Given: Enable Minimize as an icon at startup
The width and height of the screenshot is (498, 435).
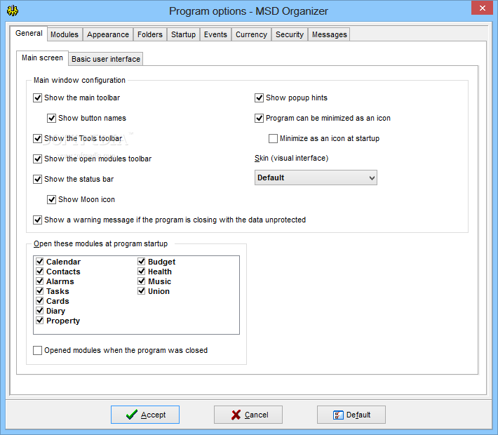Looking at the screenshot, I should pos(273,138).
